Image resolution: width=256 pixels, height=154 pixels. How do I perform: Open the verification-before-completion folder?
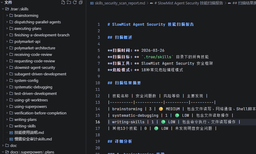[40, 113]
